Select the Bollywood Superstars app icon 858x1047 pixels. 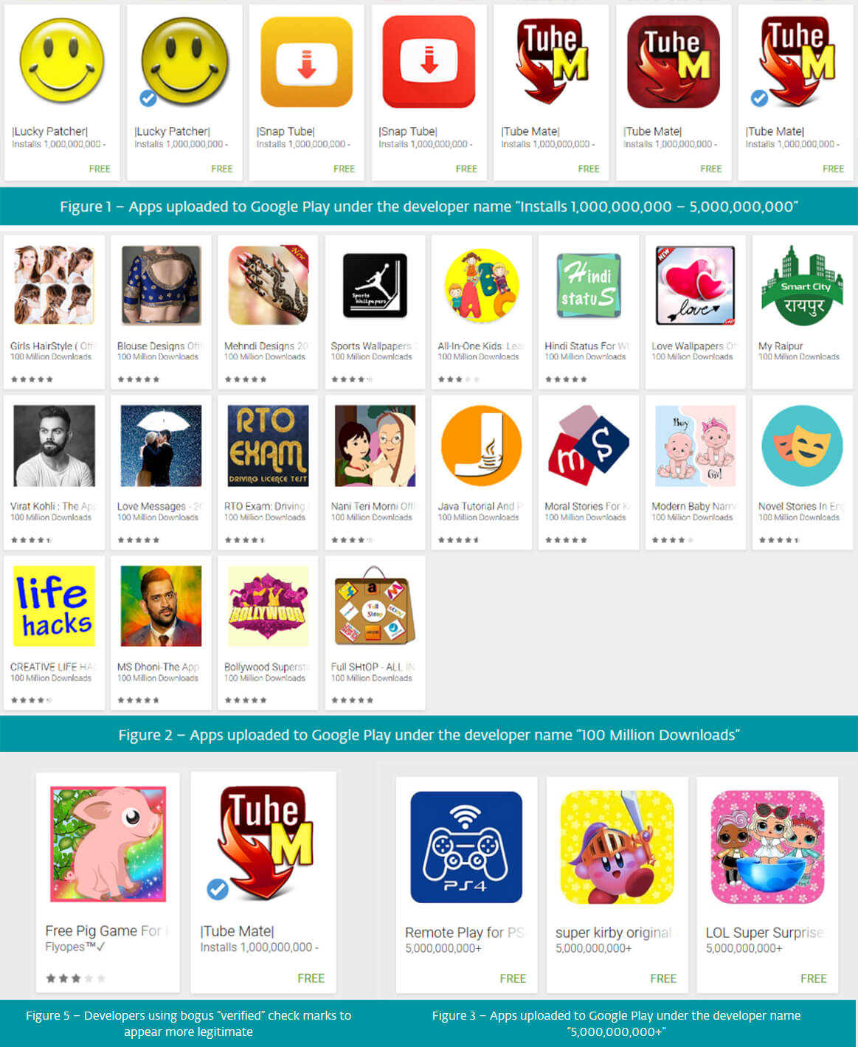268,606
